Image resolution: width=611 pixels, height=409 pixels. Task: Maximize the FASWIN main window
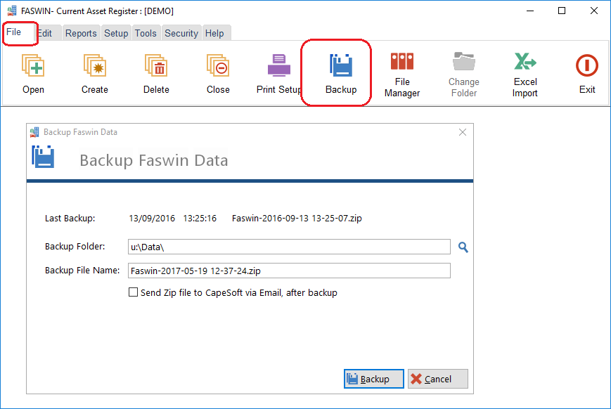point(562,11)
